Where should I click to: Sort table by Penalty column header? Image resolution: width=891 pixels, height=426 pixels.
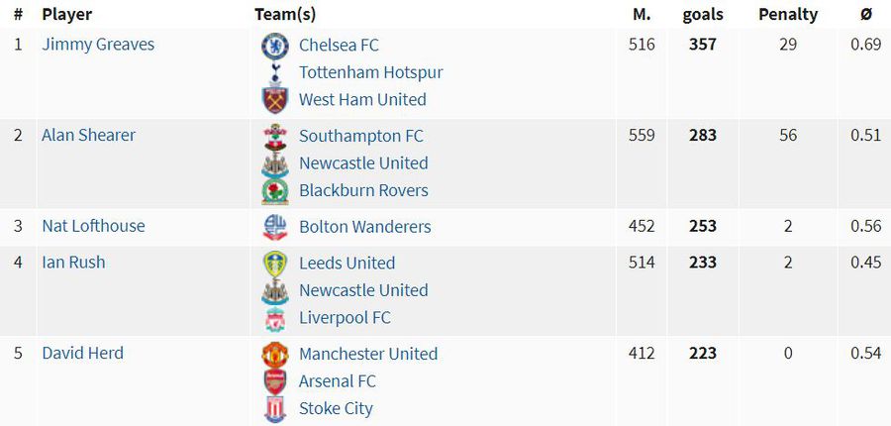[788, 15]
